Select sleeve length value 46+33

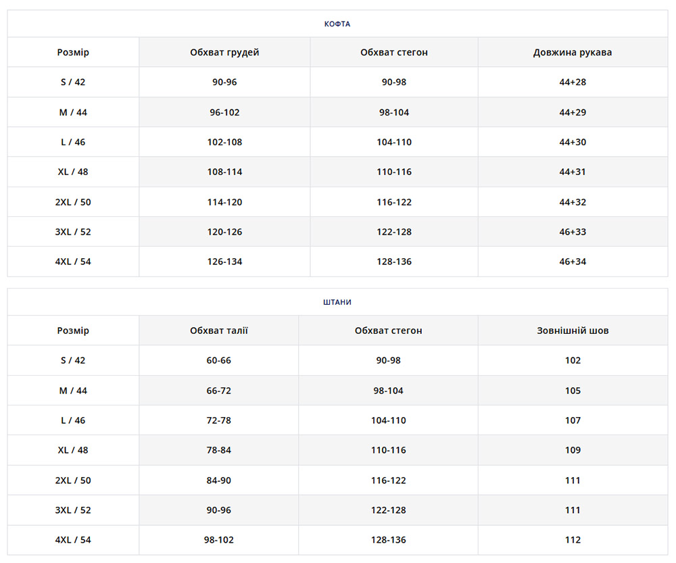click(x=573, y=232)
